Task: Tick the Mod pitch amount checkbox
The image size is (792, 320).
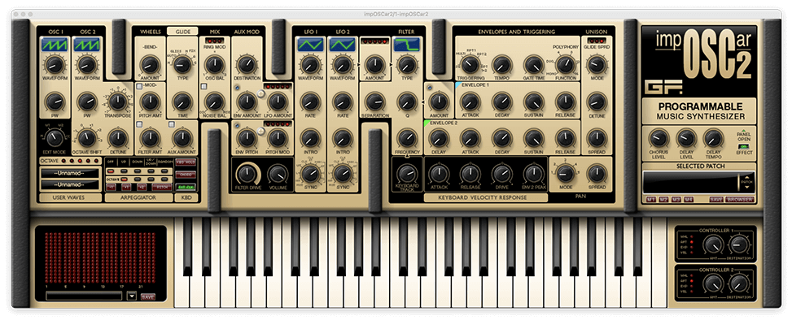Action: (x=139, y=86)
